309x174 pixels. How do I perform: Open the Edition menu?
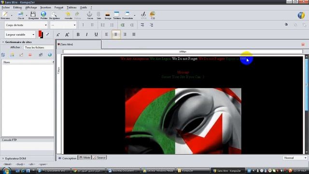click(17, 8)
